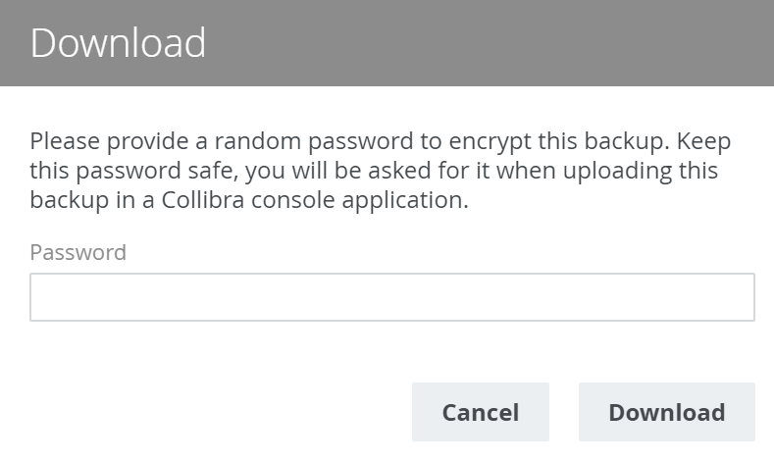
Task: Click the Password input field
Action: pyautogui.click(x=391, y=297)
